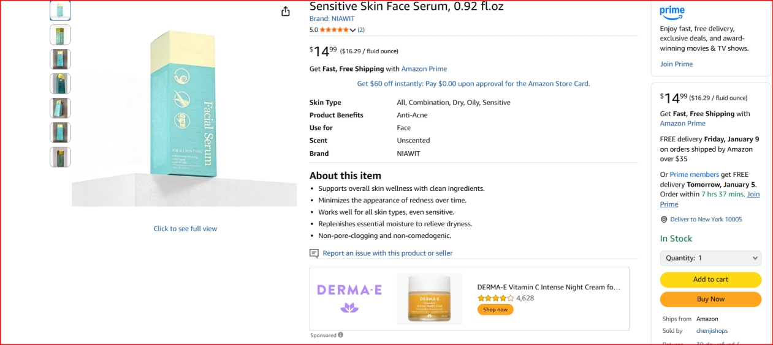Open the Quantity dropdown
This screenshot has height=345, width=773.
pyautogui.click(x=710, y=258)
